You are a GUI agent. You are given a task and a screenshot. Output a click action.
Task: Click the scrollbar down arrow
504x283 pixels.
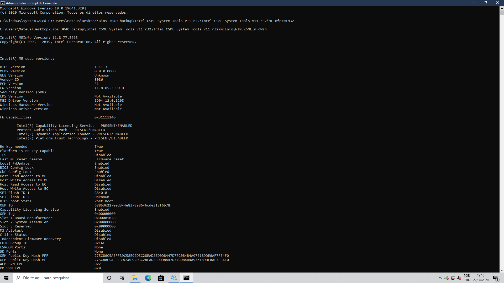[x=502, y=270]
